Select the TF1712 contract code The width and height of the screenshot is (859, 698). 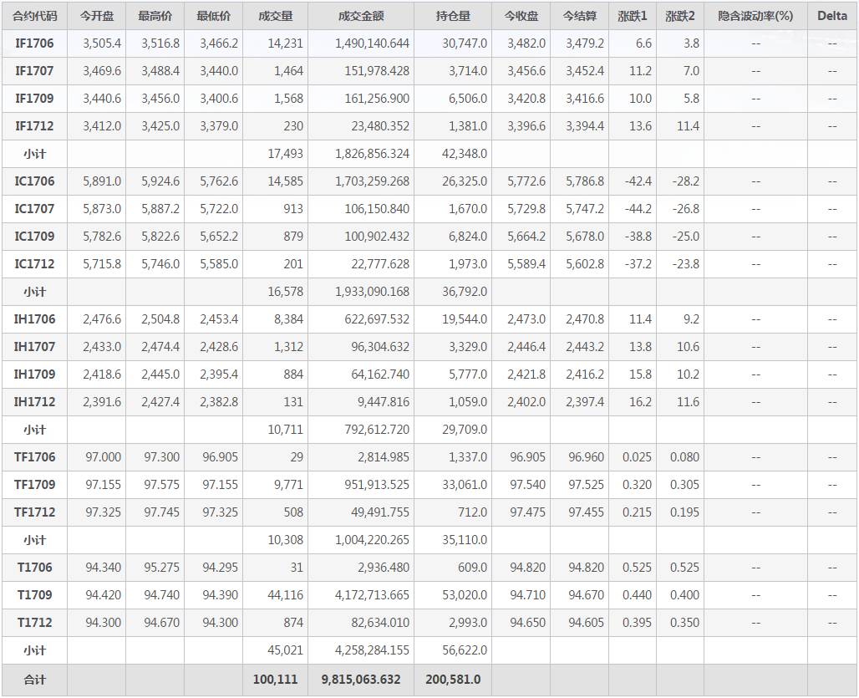(x=34, y=512)
